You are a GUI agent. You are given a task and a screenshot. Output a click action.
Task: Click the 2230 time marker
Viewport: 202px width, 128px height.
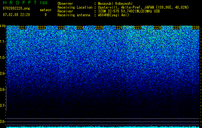coord(196,28)
